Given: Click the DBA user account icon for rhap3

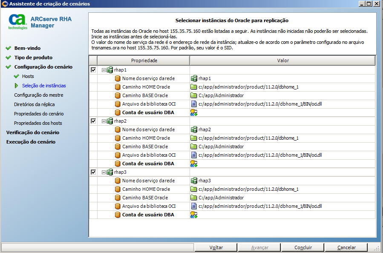Looking at the screenshot, I should (x=194, y=214).
